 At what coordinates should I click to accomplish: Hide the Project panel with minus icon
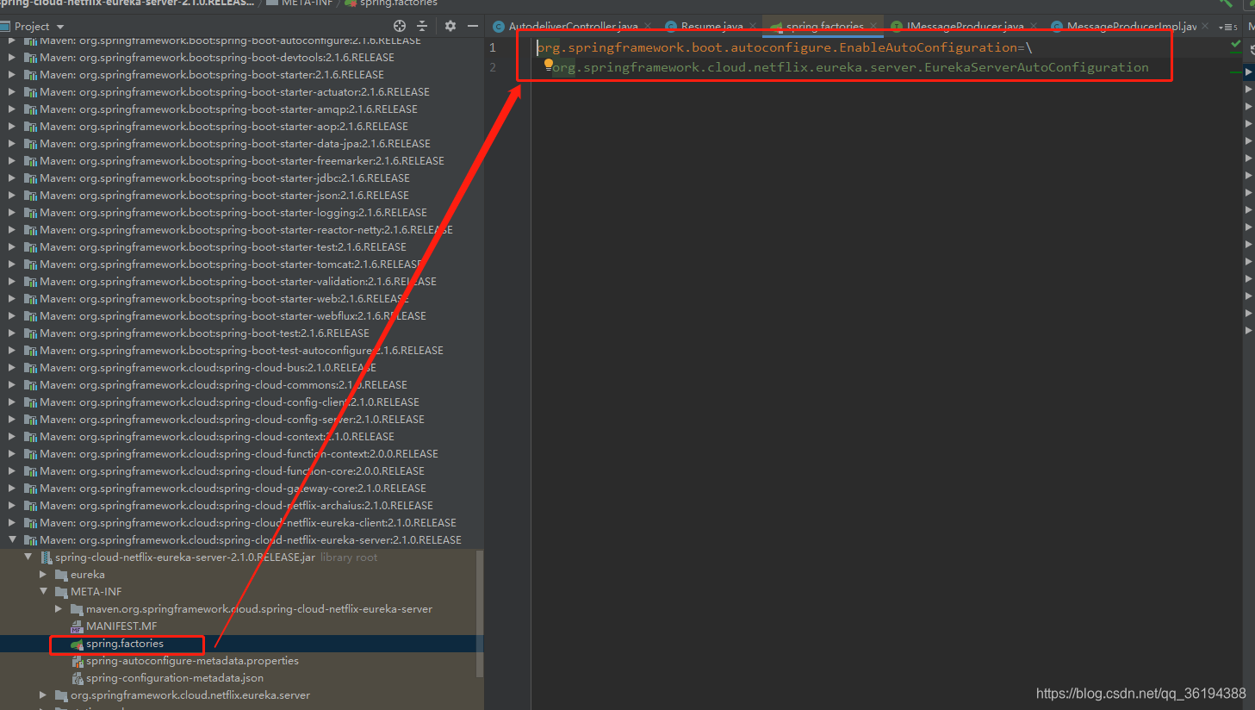click(473, 26)
